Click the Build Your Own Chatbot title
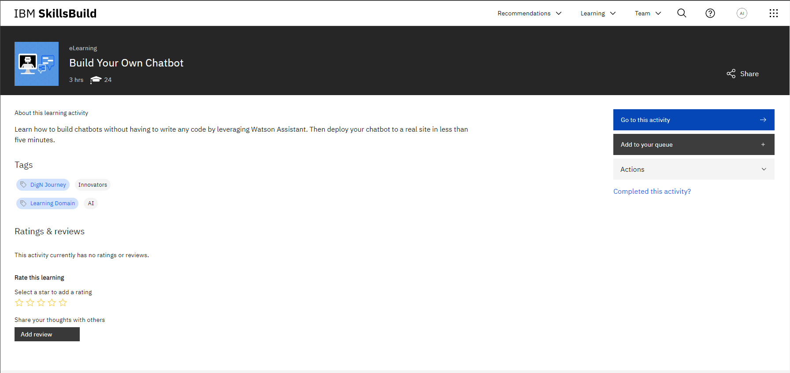The image size is (790, 373). 126,63
